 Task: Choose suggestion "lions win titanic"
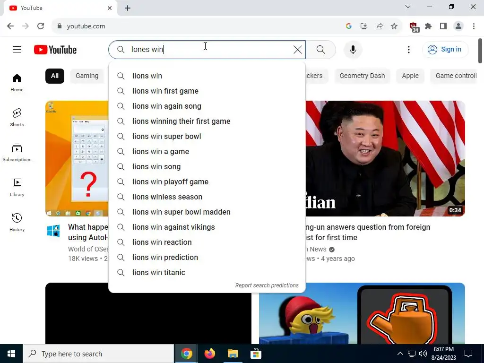click(207, 273)
